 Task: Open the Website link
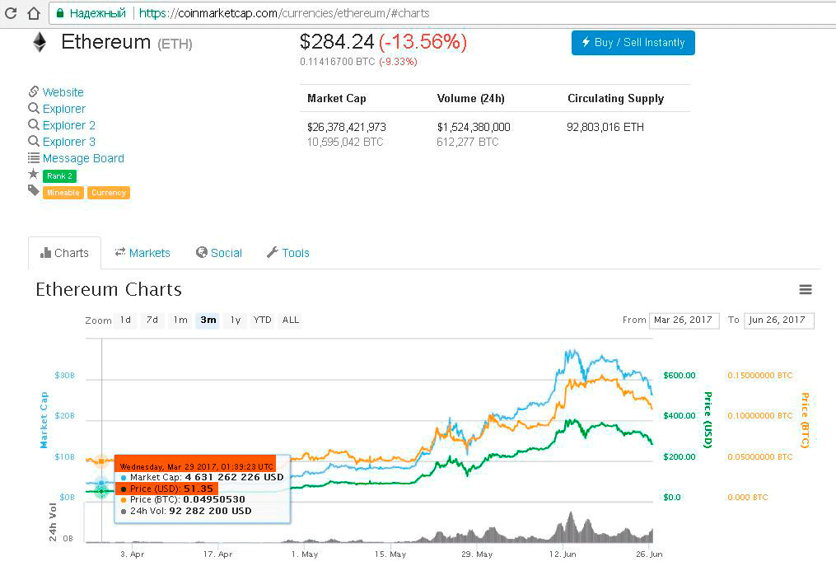click(x=63, y=92)
